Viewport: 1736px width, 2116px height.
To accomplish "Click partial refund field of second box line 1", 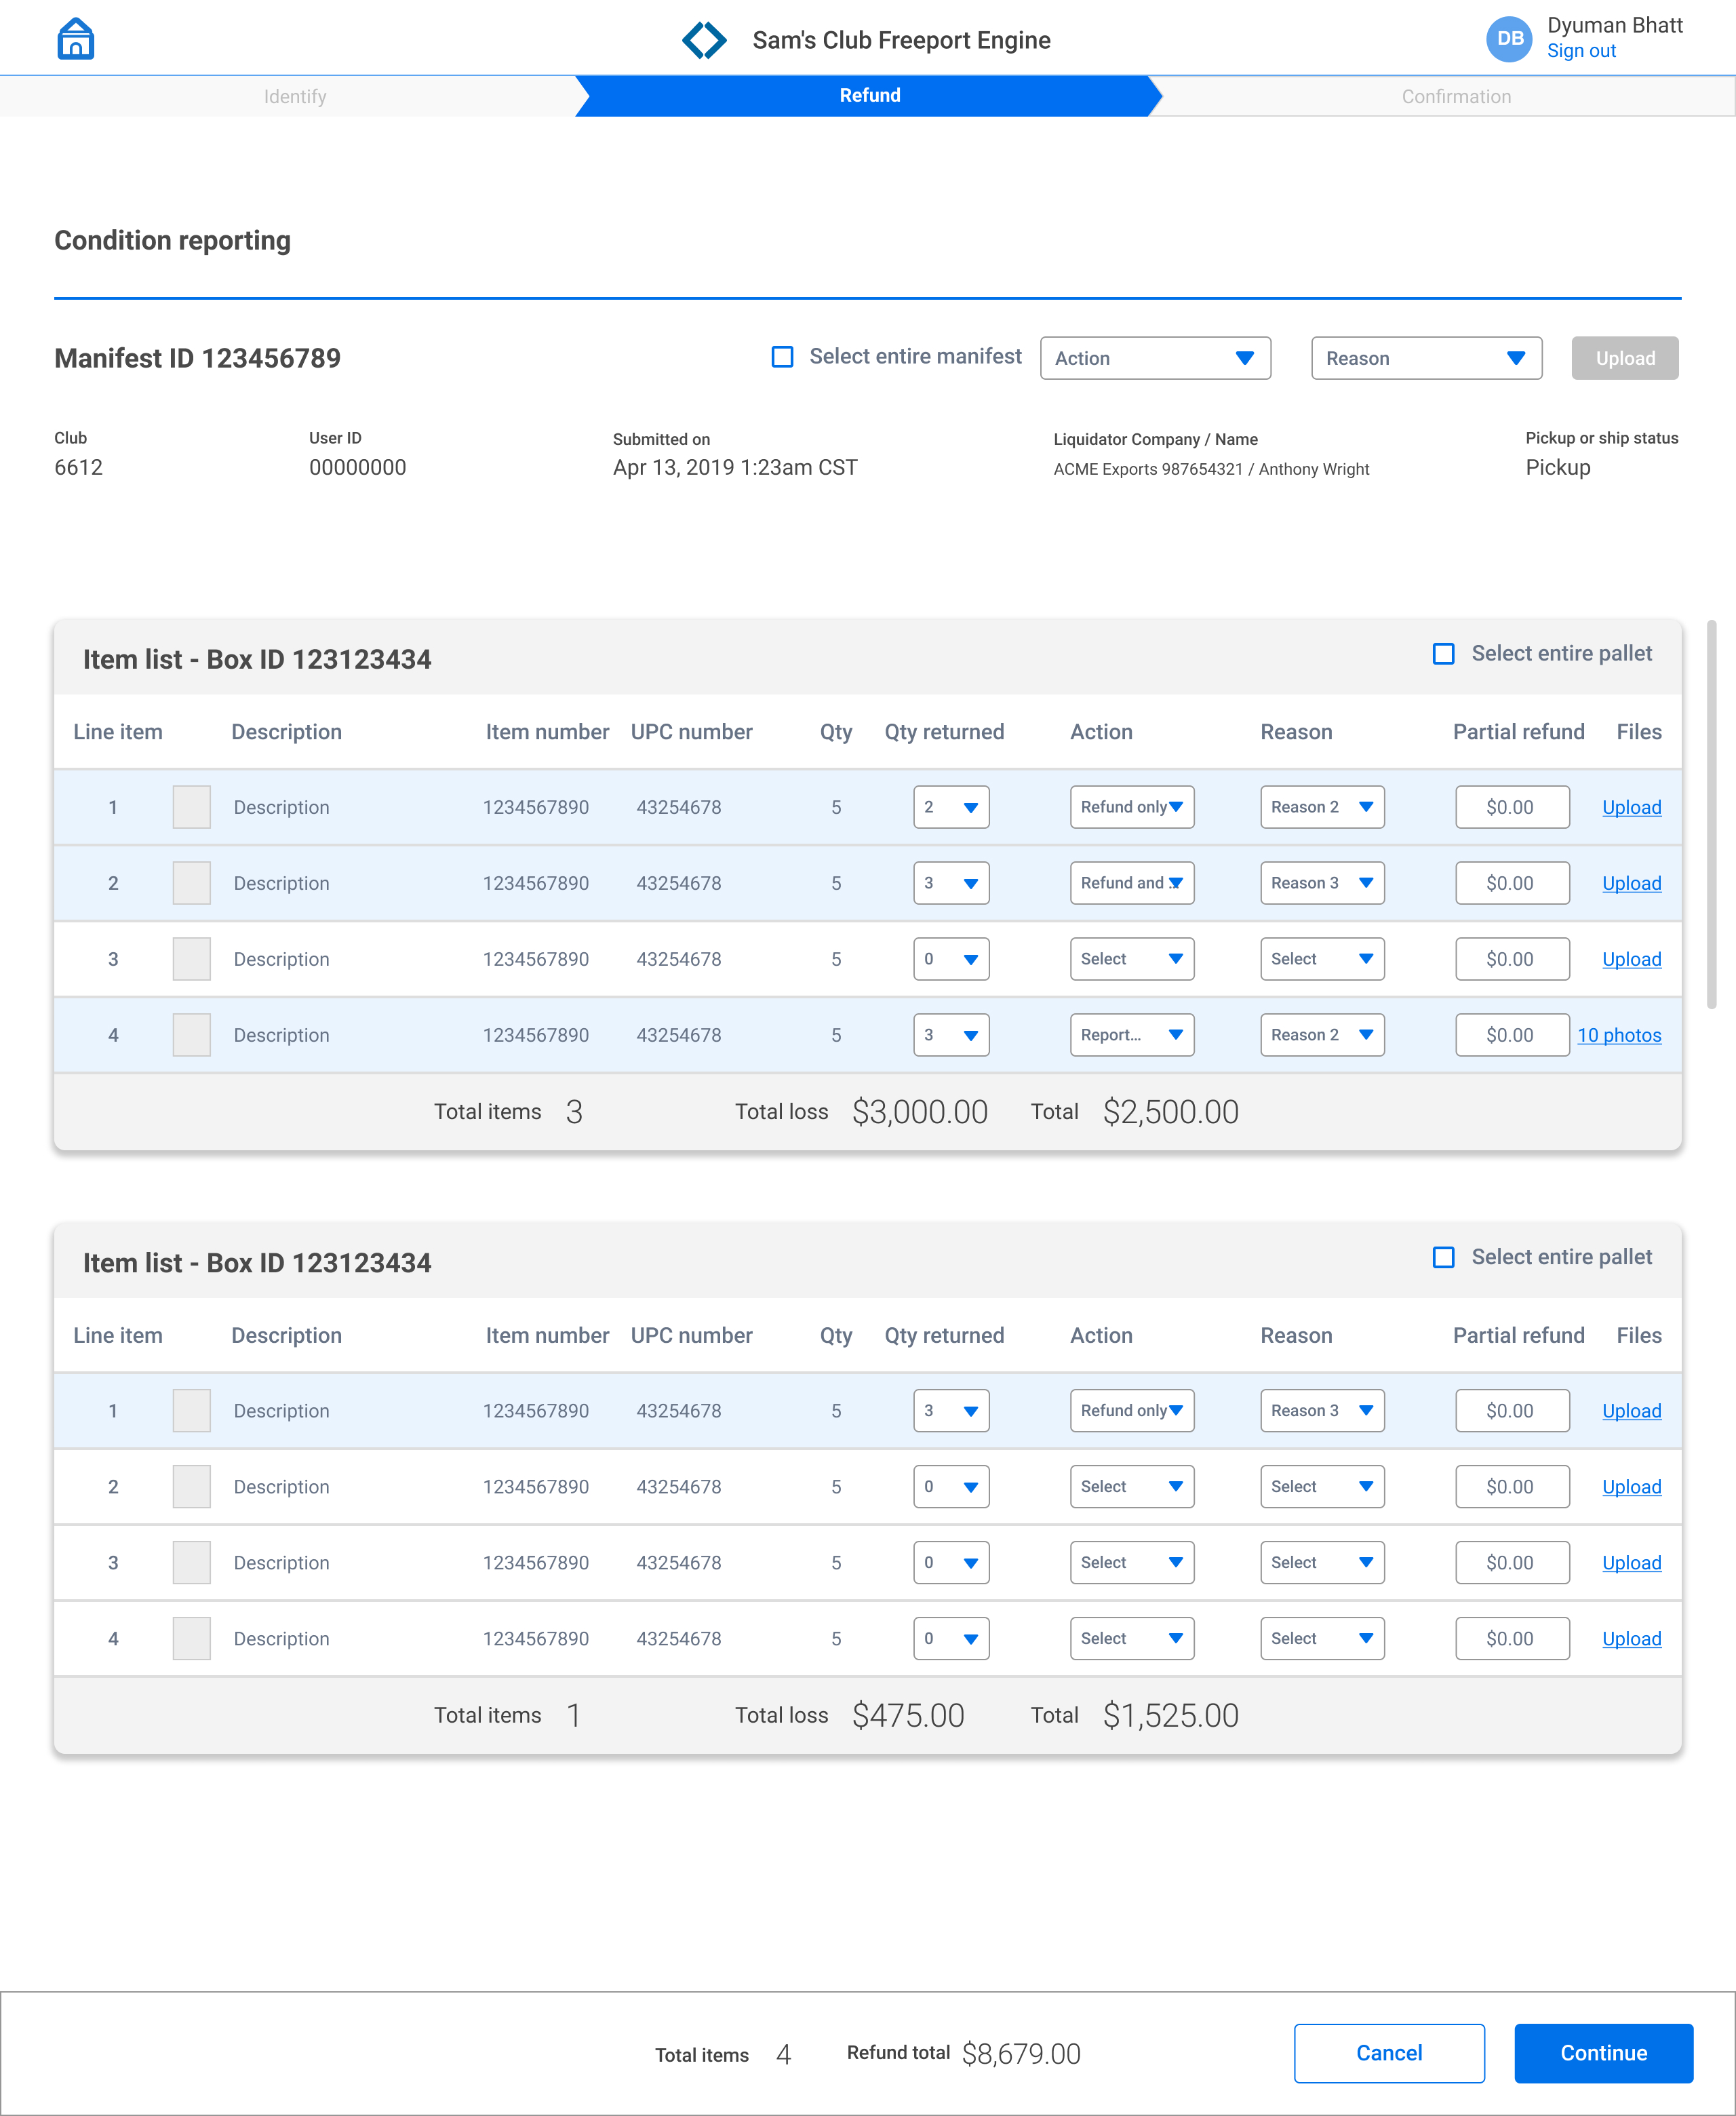I will click(x=1512, y=1411).
